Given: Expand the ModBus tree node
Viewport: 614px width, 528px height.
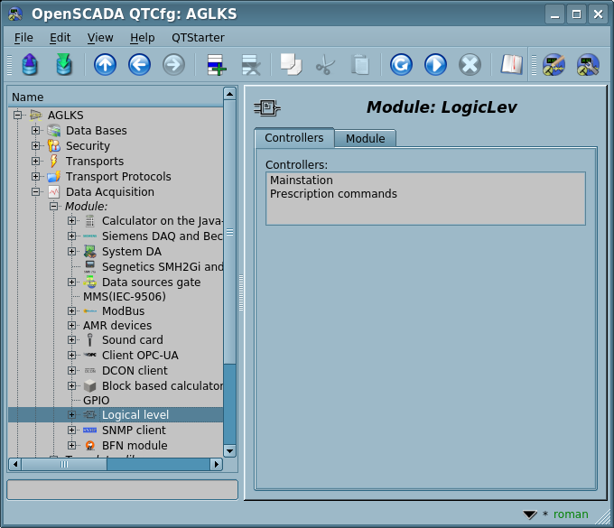Looking at the screenshot, I should click(x=71, y=310).
